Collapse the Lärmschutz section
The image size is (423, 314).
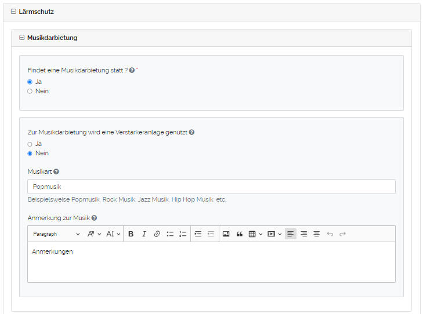(x=13, y=12)
